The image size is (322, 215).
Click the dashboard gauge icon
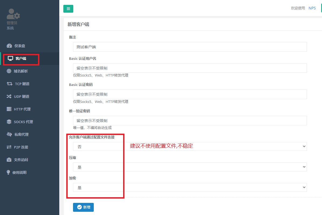[9, 46]
